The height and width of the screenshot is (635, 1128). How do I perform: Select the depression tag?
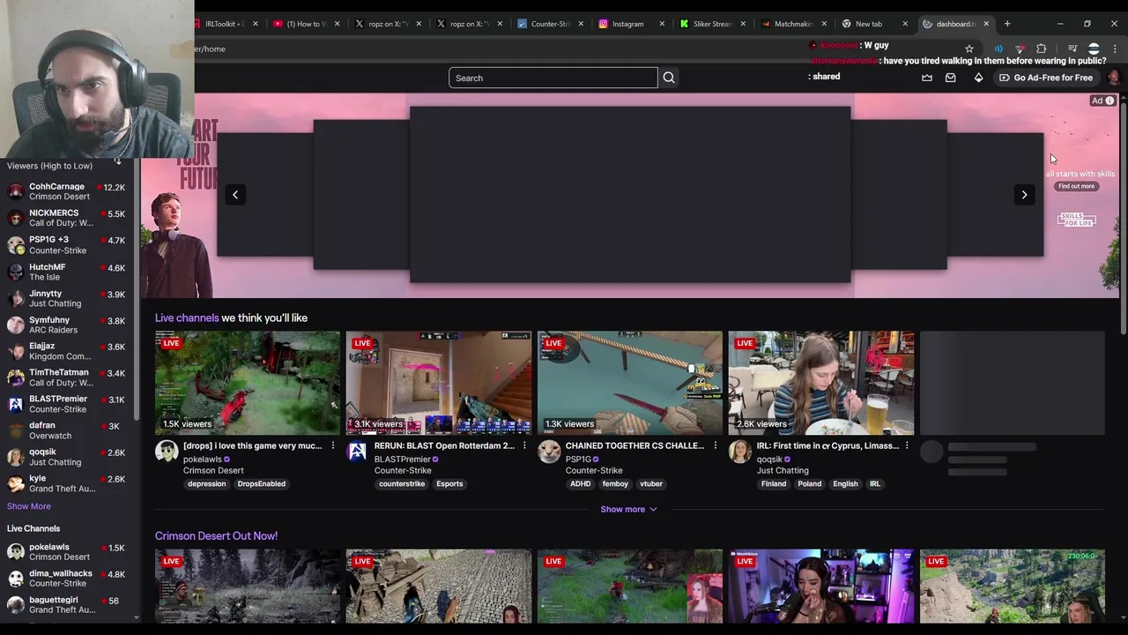[207, 484]
